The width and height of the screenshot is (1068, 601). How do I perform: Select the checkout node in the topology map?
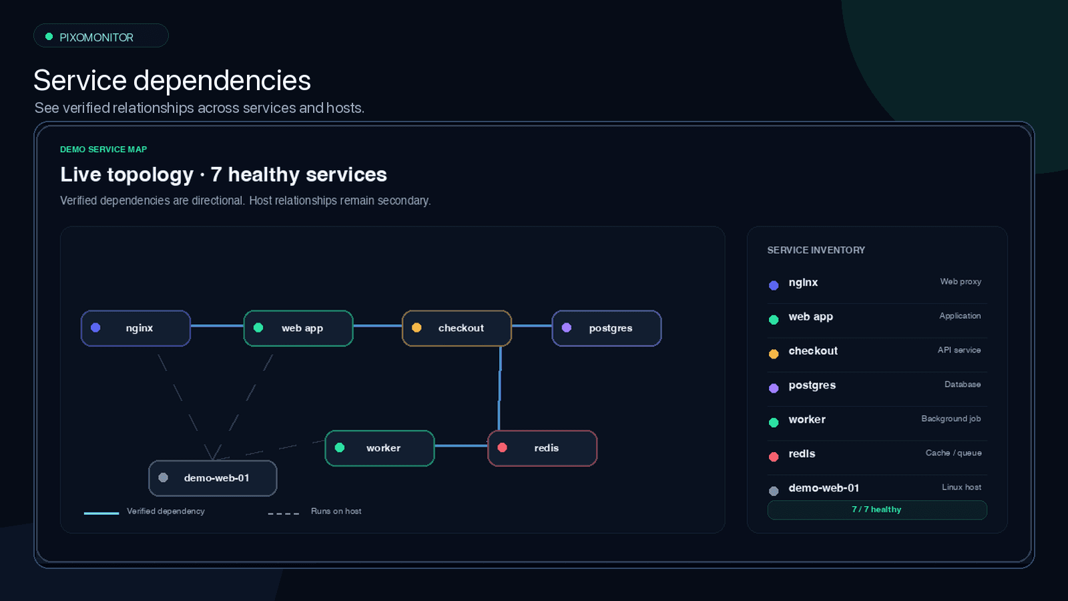tap(457, 329)
